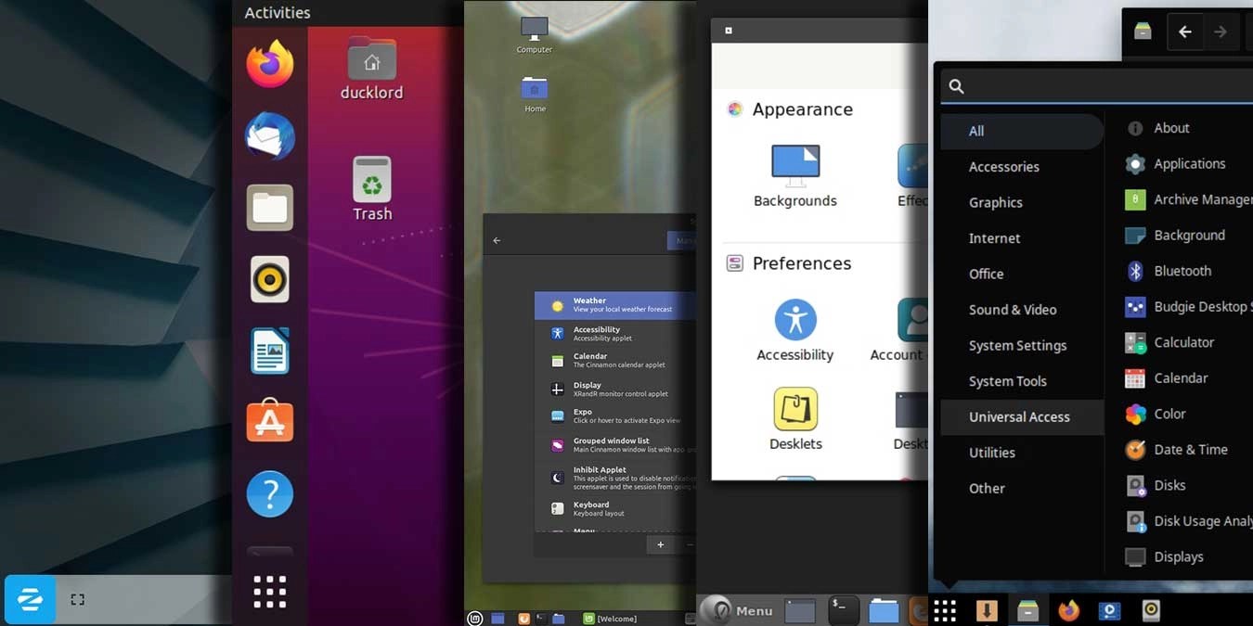Open Accessibility in System Settings Preferences
Image resolution: width=1253 pixels, height=626 pixels.
[795, 330]
